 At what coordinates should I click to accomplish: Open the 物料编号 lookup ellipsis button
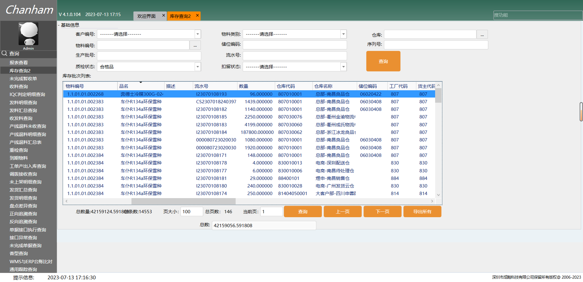click(195, 45)
